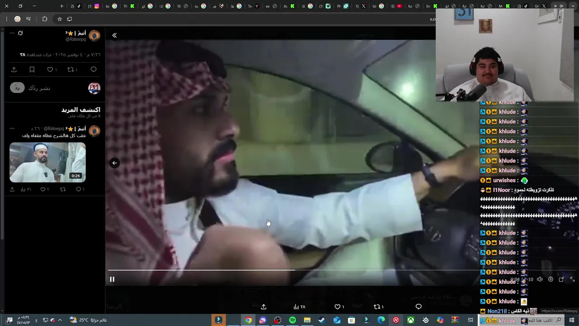This screenshot has width=579, height=326.
Task: Open the browser profile avatar
Action: click(18, 19)
